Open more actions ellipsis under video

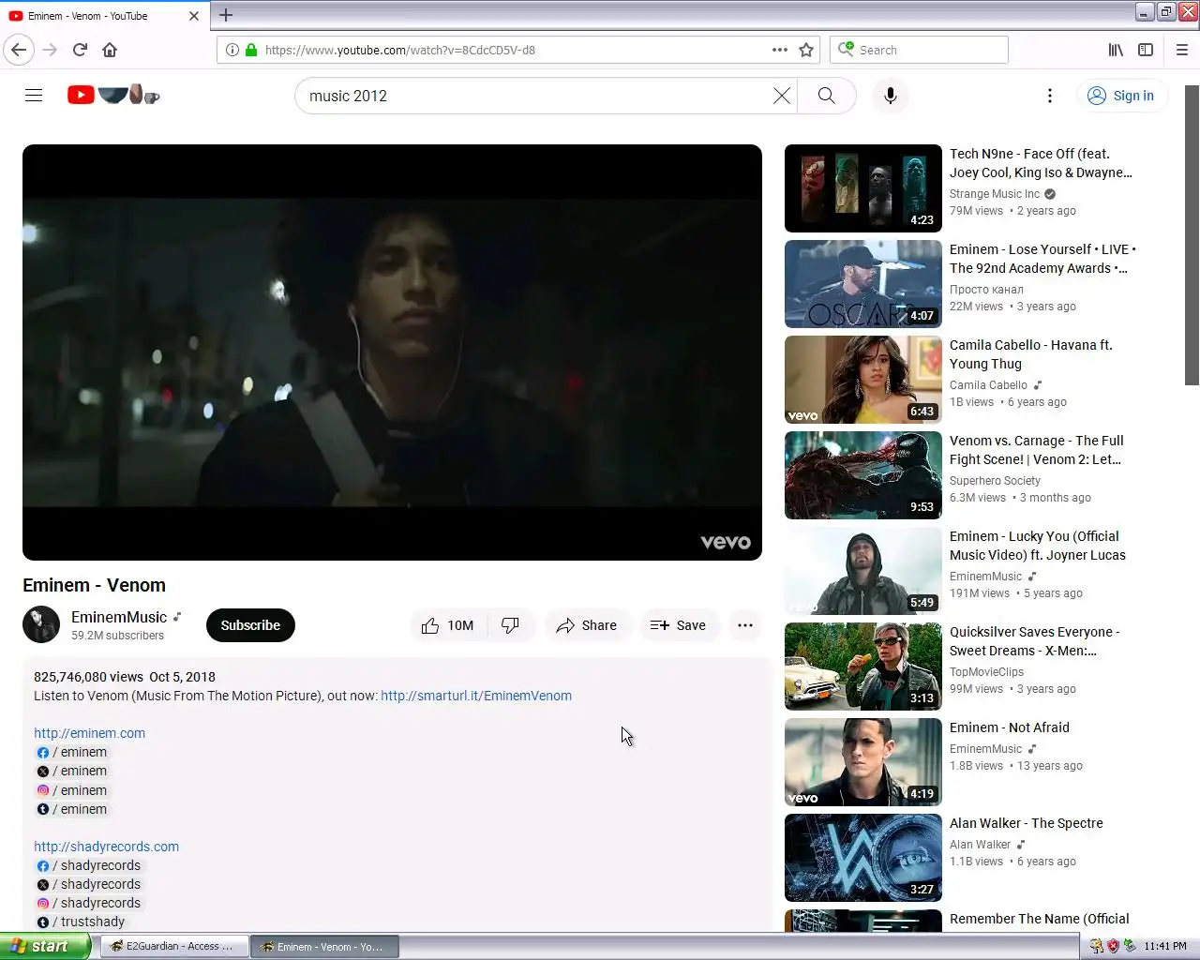click(745, 625)
